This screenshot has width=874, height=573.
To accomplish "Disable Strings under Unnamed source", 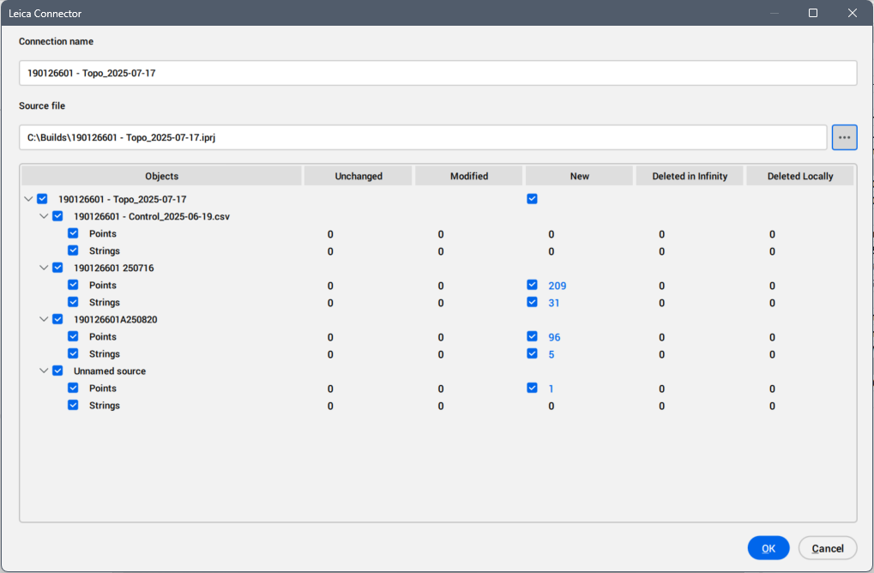I will point(73,405).
